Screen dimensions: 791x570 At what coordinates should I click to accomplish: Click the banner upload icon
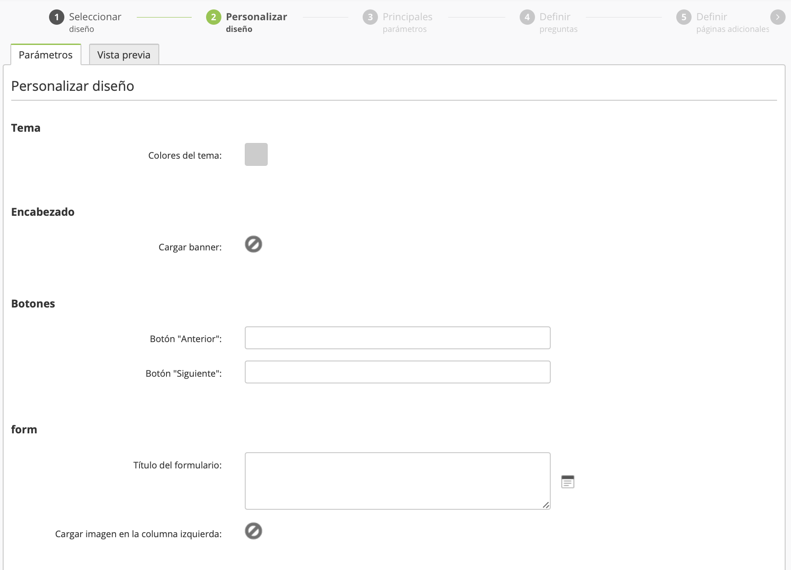(253, 244)
